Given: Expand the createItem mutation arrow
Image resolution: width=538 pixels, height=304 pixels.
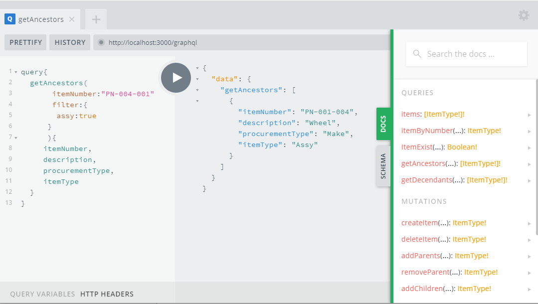Looking at the screenshot, I should click(529, 223).
